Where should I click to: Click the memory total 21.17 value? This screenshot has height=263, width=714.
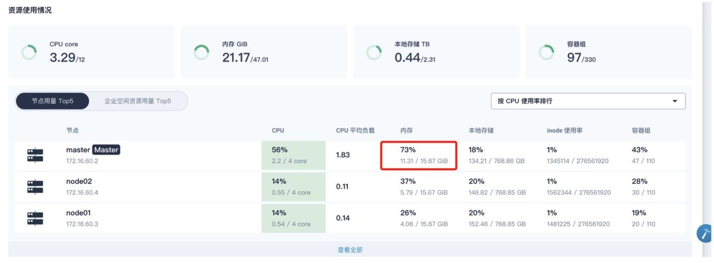(x=236, y=57)
